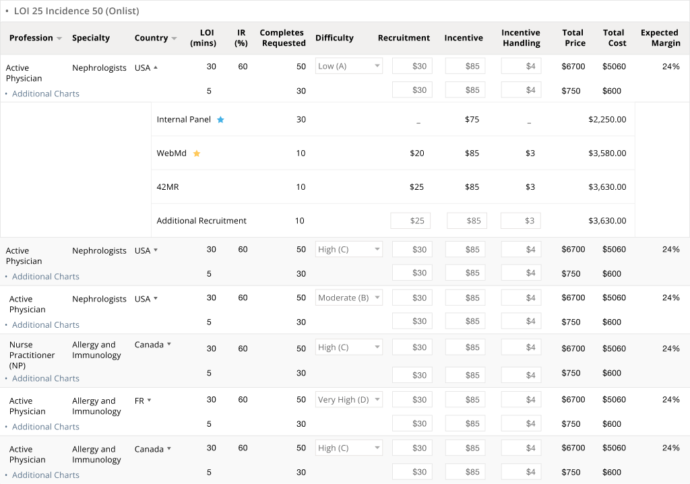690x484 pixels.
Task: Open High (C) dropdown in last Canada row
Action: (x=348, y=448)
